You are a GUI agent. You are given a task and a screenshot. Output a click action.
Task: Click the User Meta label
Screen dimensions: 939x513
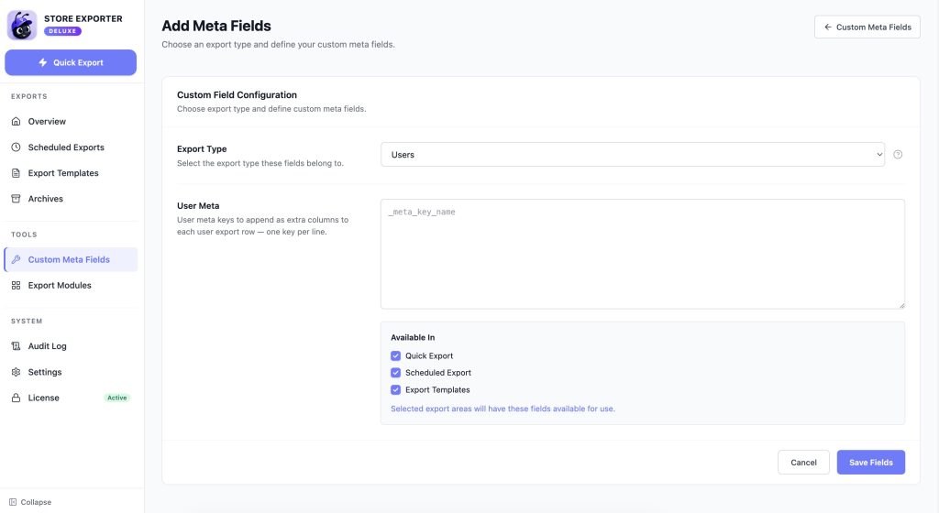pos(198,206)
